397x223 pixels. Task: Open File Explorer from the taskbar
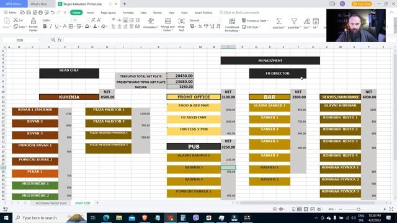(x=119, y=217)
